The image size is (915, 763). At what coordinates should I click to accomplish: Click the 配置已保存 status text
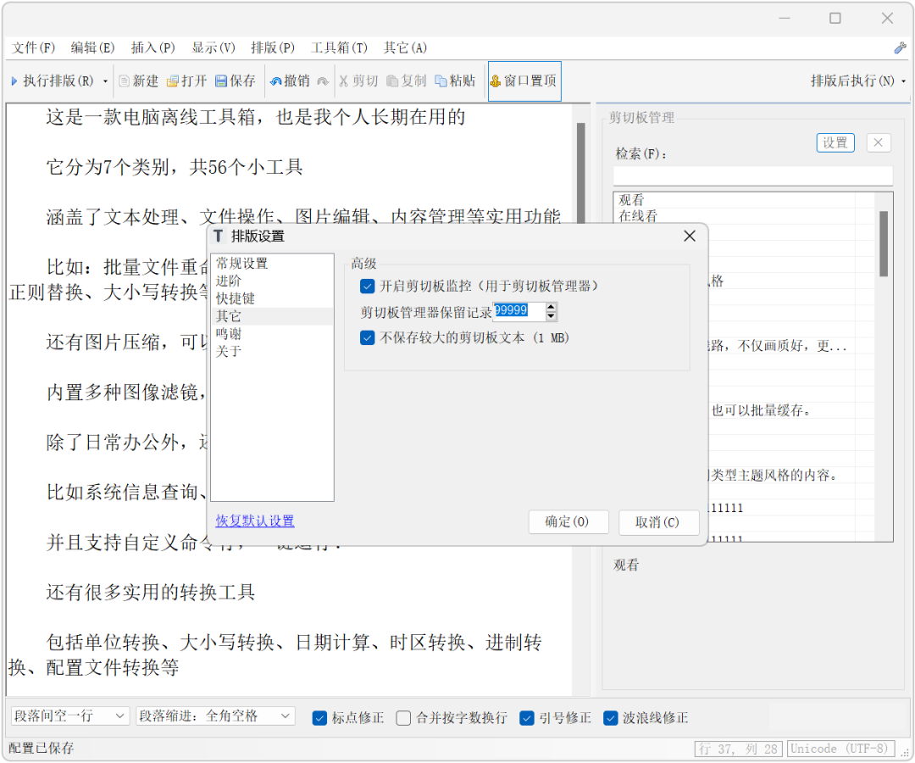point(42,749)
